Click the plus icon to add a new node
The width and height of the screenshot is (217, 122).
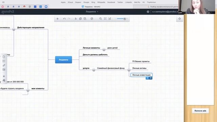pyautogui.click(x=57, y=19)
